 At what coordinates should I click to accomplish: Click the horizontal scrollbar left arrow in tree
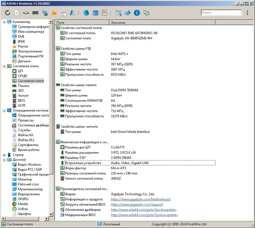tap(3, 219)
